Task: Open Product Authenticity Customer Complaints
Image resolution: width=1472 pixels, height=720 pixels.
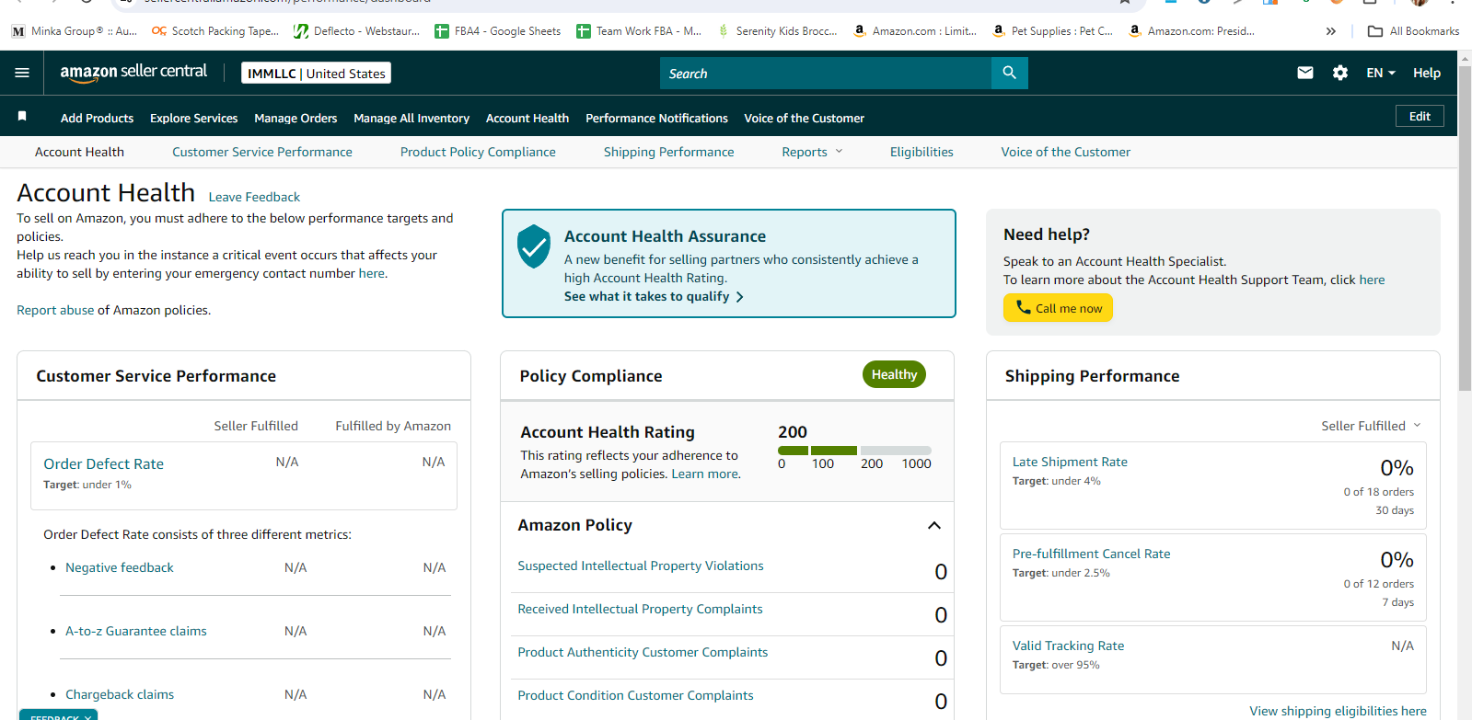Action: click(x=643, y=652)
